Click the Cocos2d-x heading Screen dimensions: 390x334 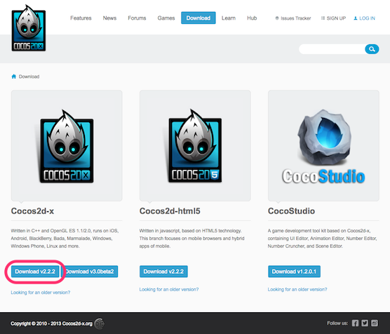(x=32, y=211)
